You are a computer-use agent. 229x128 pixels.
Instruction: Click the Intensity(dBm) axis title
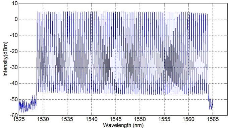[5, 59]
